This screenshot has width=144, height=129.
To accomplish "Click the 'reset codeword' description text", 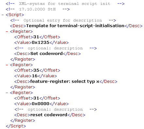I will tap(49, 115).
